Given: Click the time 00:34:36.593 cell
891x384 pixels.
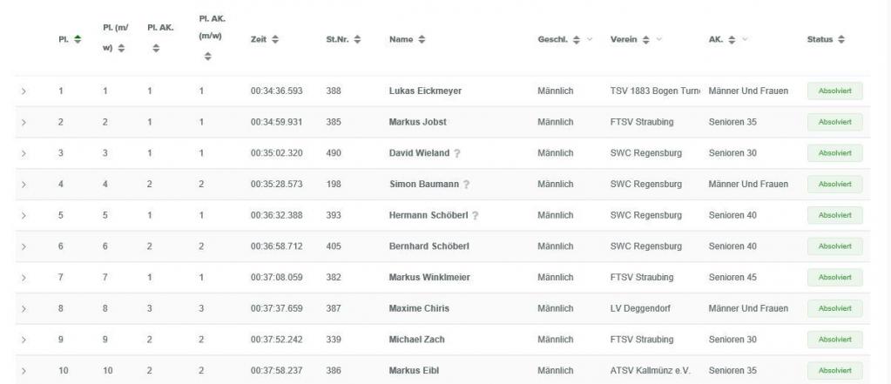Looking at the screenshot, I should [277, 91].
